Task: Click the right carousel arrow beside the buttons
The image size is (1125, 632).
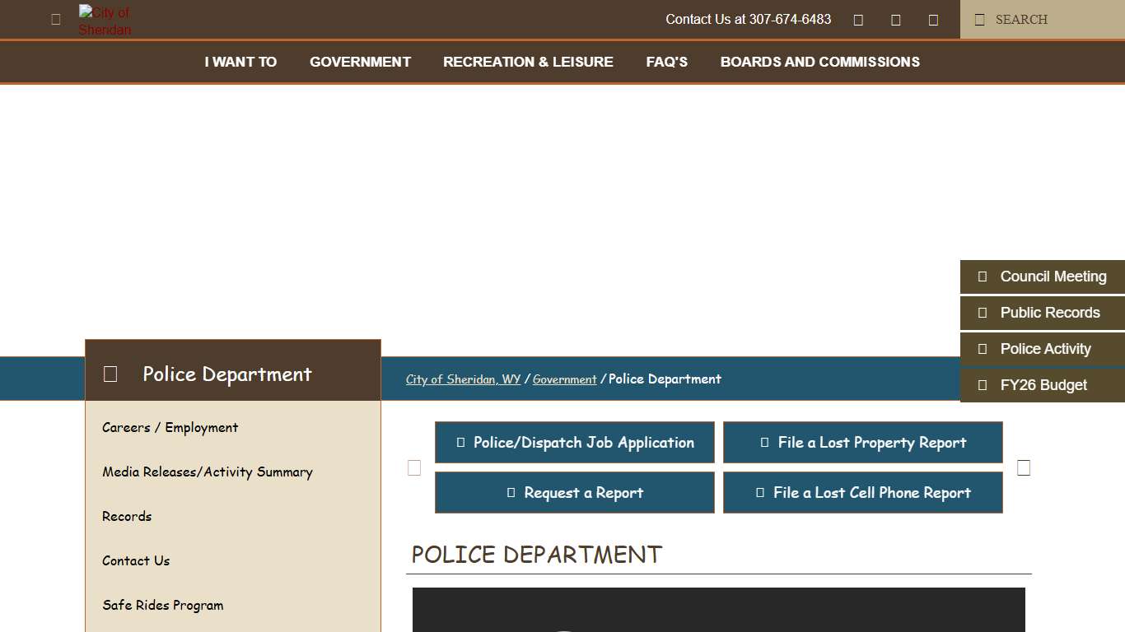Action: pos(1024,467)
